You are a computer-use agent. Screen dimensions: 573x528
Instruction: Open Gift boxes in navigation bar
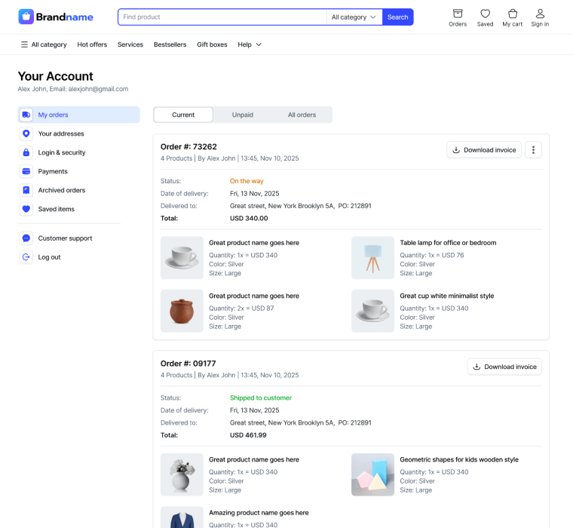coord(212,45)
